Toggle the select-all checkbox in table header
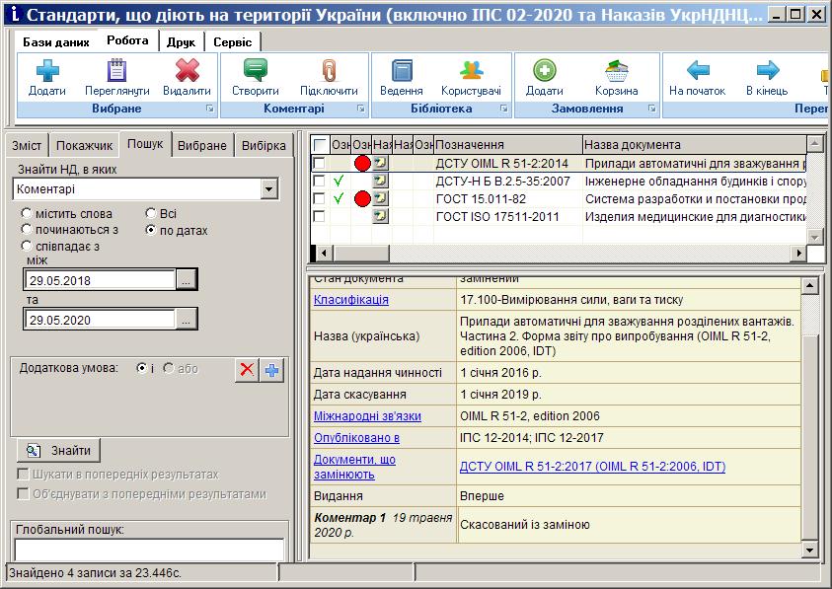Screen dimensions: 832x589 click(x=320, y=145)
